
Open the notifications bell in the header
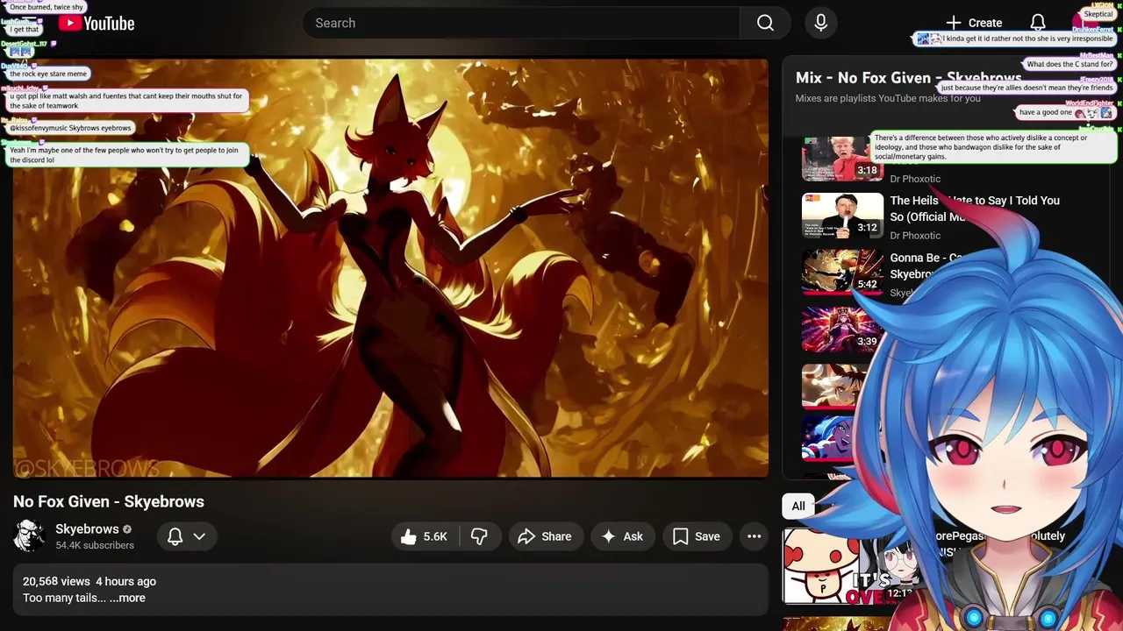coord(1037,23)
